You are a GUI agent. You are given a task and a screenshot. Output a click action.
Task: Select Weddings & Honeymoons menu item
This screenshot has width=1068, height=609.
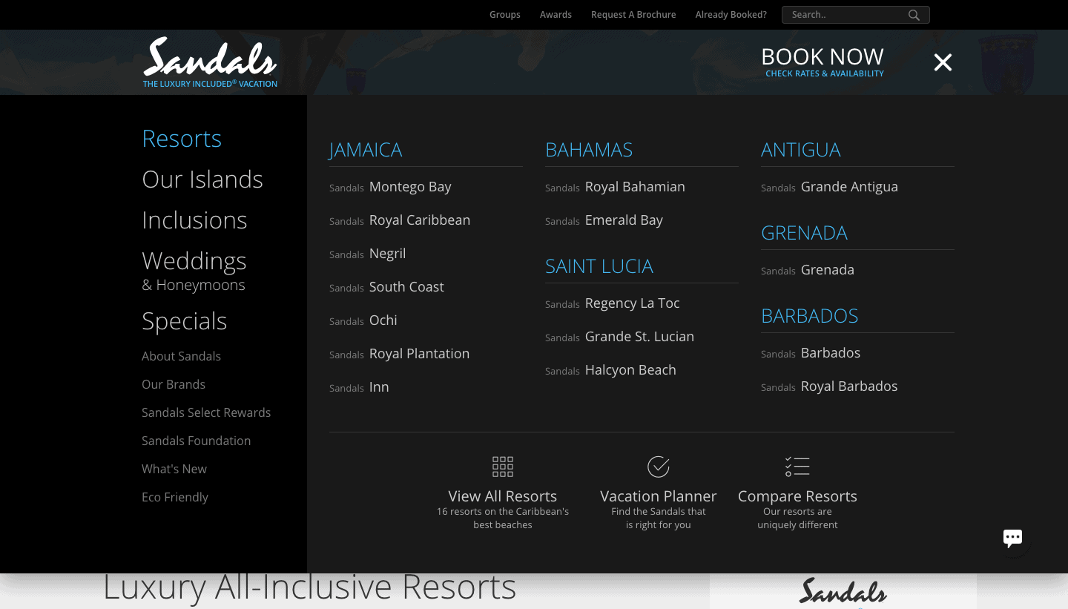(194, 271)
